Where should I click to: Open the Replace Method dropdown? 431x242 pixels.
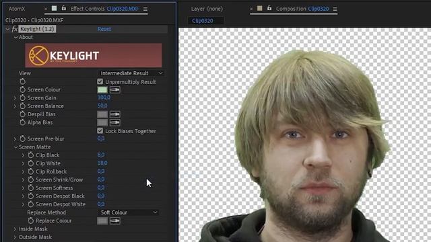click(x=129, y=212)
